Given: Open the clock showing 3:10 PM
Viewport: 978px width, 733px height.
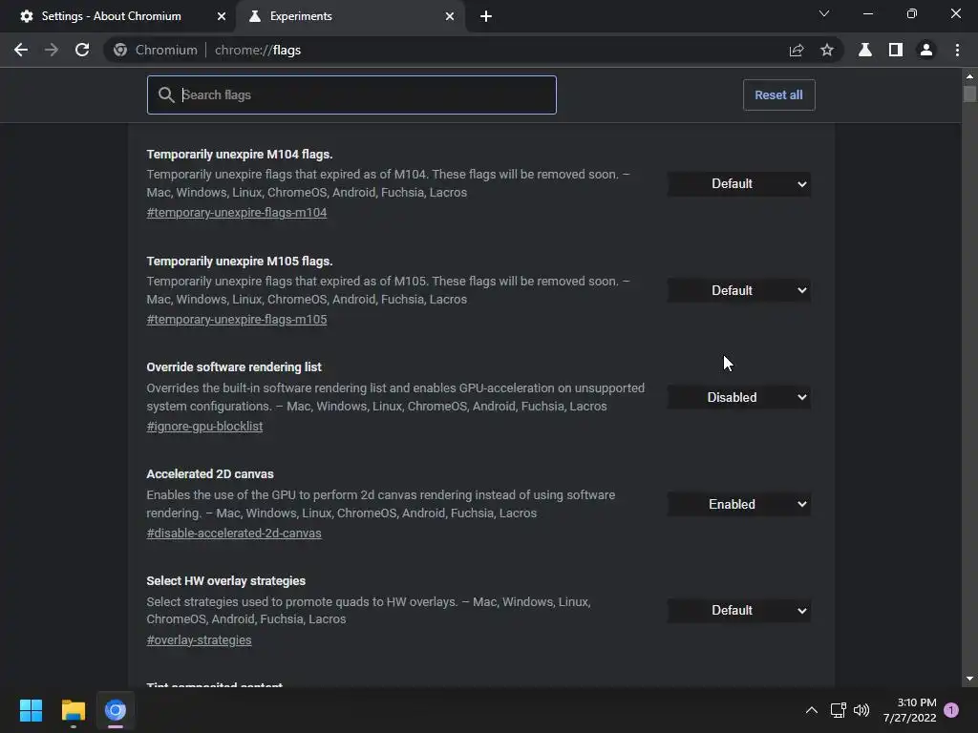Looking at the screenshot, I should pos(909,710).
